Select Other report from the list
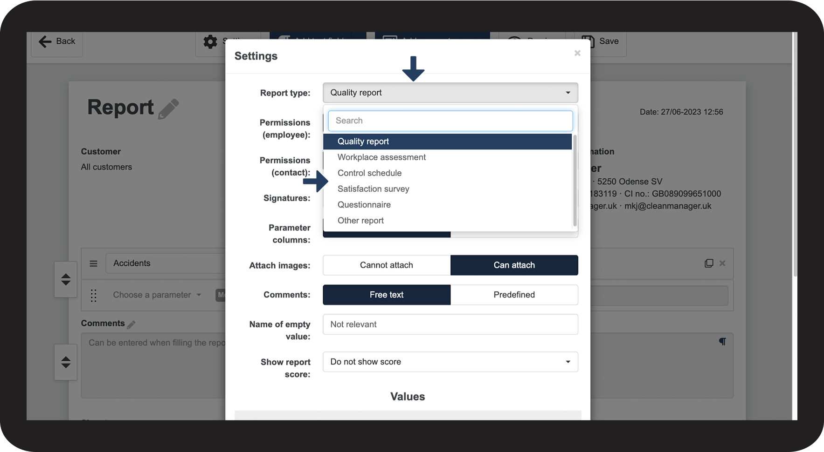This screenshot has height=452, width=824. click(x=447, y=221)
